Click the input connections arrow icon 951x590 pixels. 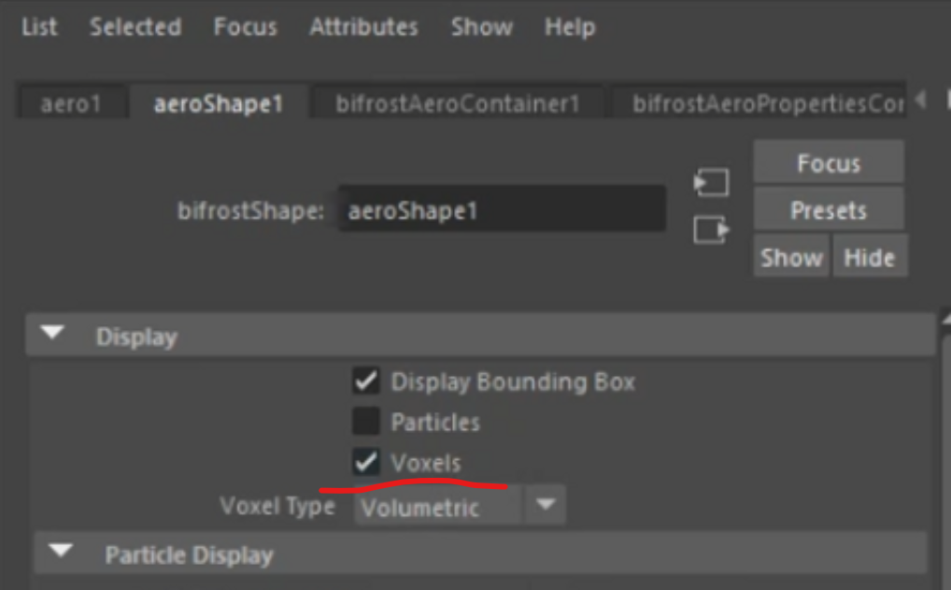pyautogui.click(x=712, y=182)
